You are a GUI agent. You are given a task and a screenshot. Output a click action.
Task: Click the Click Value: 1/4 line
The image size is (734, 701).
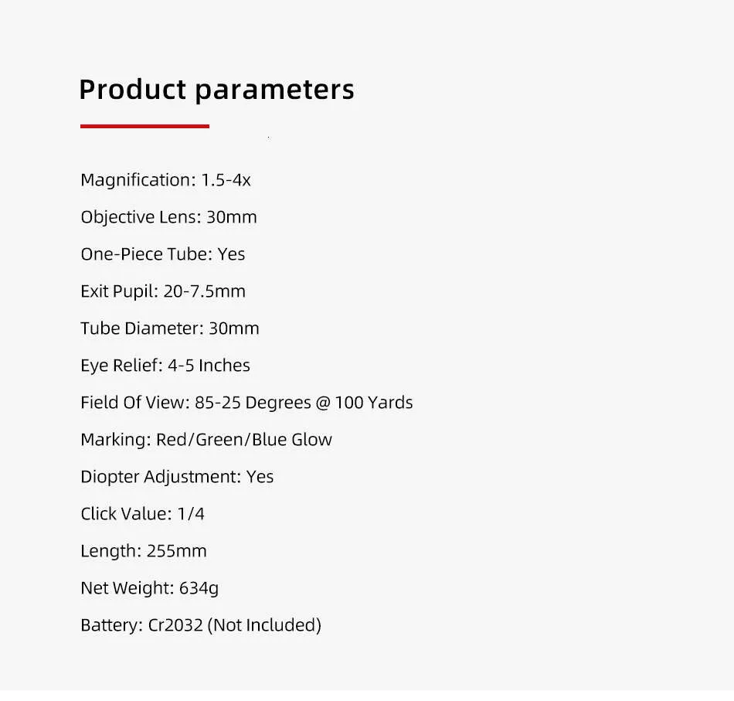coord(142,514)
